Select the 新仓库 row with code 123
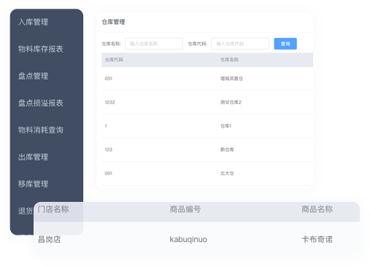This screenshot has width=370, height=266. pyautogui.click(x=207, y=149)
